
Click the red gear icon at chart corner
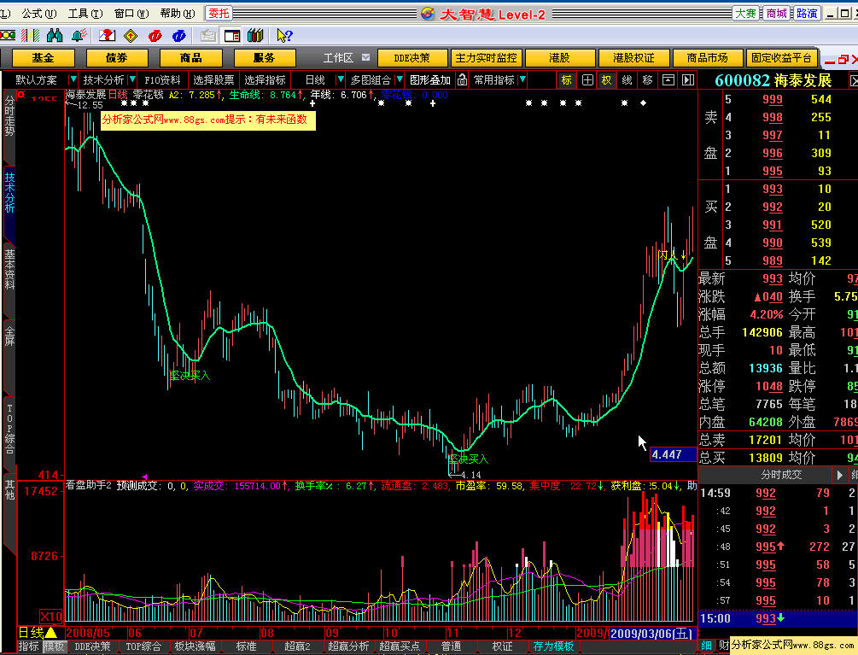(x=20, y=95)
